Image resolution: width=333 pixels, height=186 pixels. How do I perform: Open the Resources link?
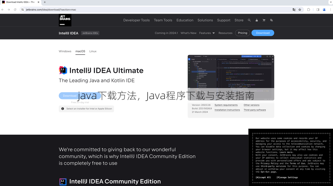(x=225, y=33)
